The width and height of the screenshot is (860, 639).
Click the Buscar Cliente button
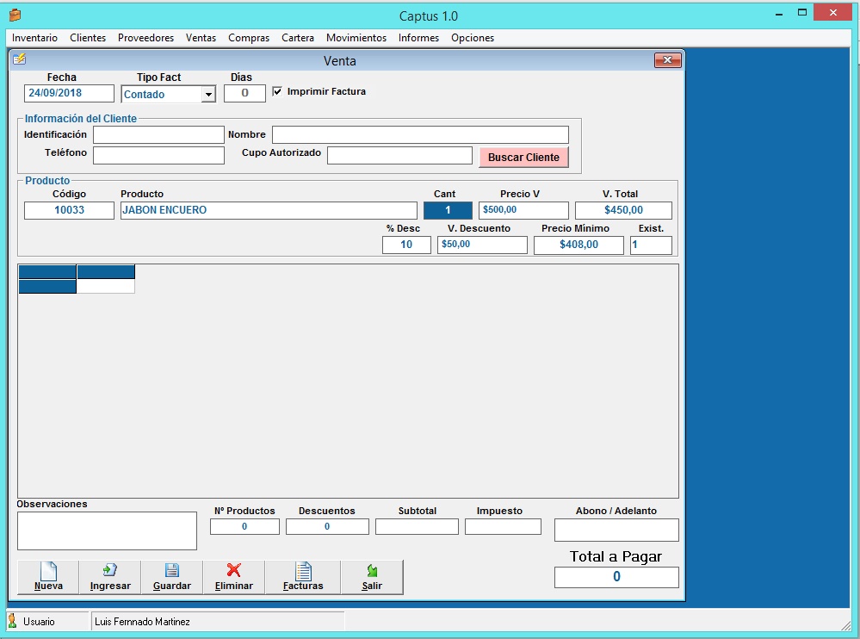pyautogui.click(x=523, y=158)
